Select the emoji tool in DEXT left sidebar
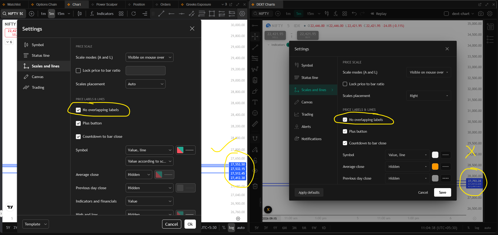Screen dimensions: 498x235 click(x=255, y=113)
